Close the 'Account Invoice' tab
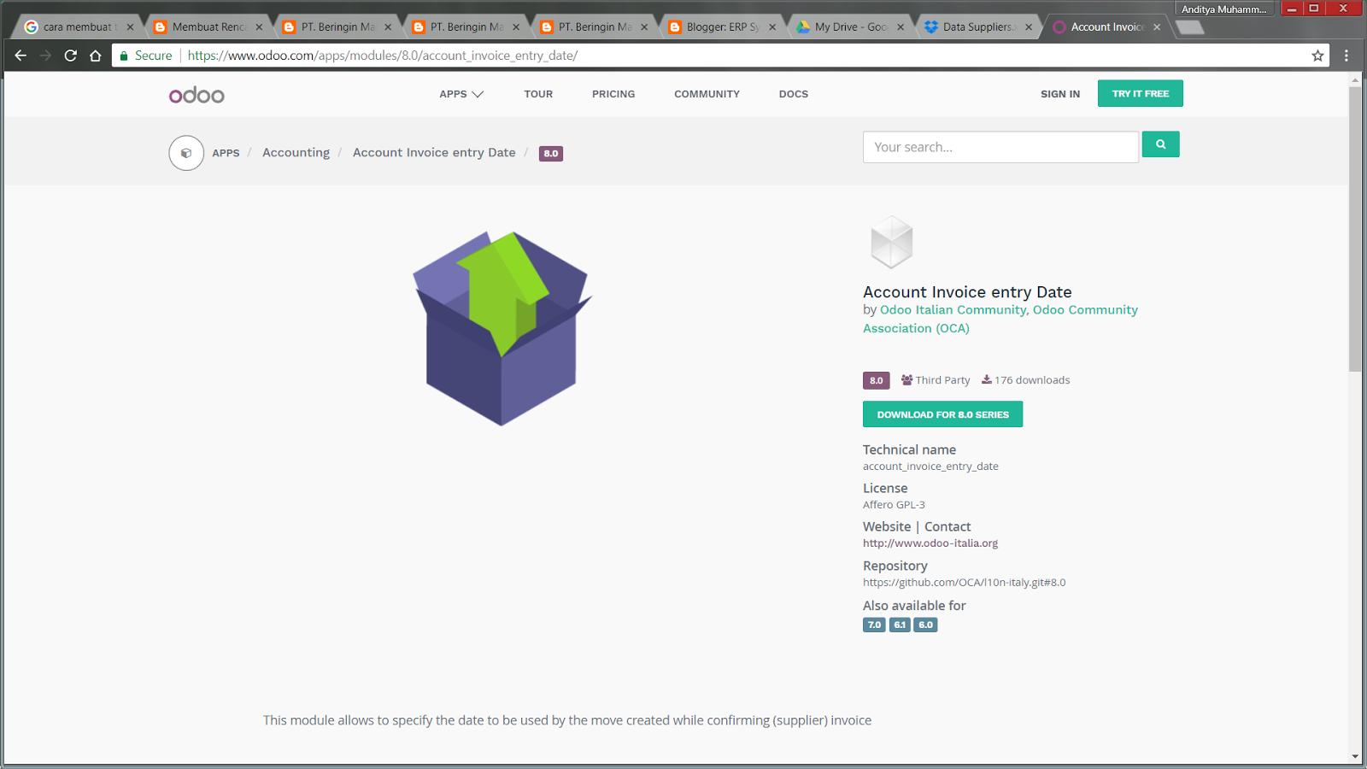The image size is (1367, 769). coord(1157,27)
